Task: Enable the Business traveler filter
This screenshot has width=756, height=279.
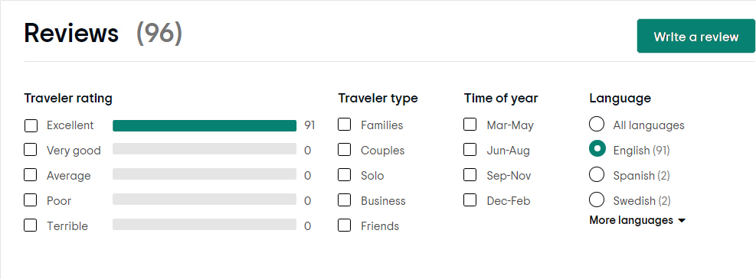Action: (x=344, y=200)
